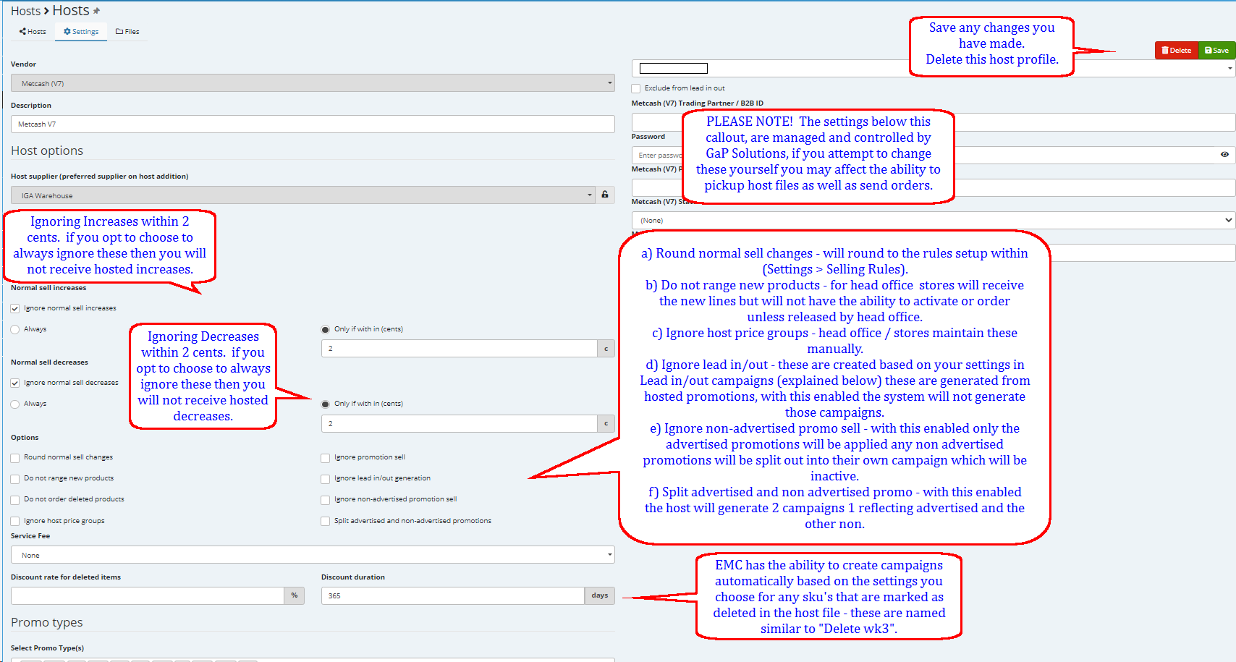Select Only if within cents for decreases
The image size is (1236, 662).
click(x=325, y=404)
